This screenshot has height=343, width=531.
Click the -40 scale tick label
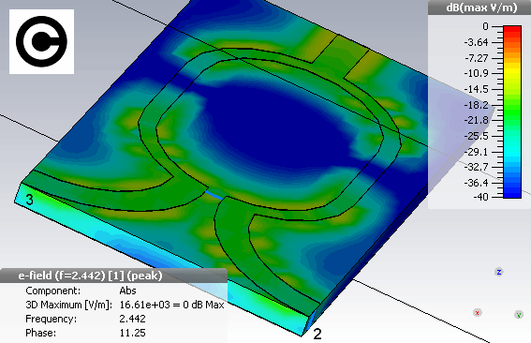pos(480,197)
